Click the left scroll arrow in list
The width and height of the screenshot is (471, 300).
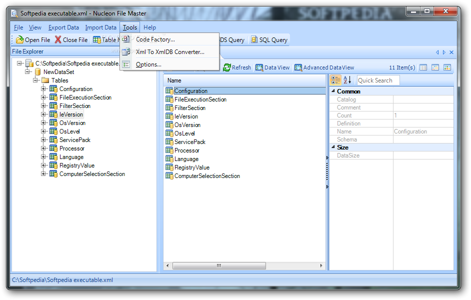click(x=167, y=265)
